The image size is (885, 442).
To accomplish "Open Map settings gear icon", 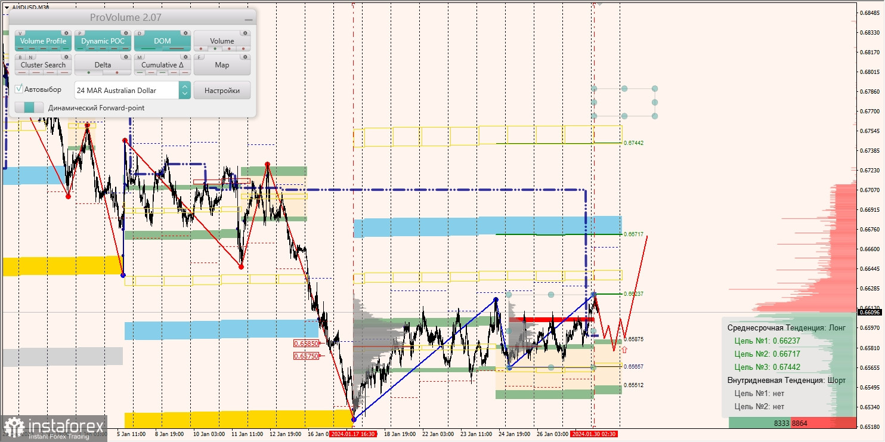I will 245,57.
